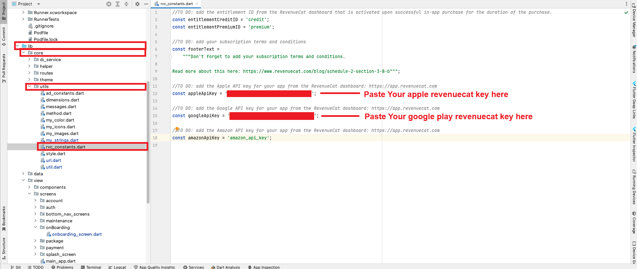Collapse the utils folder
637x269 pixels.
click(30, 86)
